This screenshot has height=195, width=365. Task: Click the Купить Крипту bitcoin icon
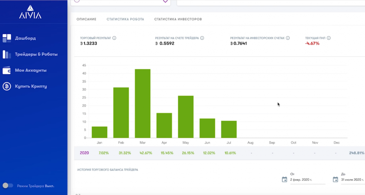coord(7,86)
